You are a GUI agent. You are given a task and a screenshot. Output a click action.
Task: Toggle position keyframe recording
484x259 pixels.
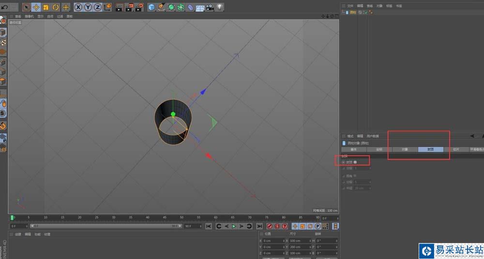[x=295, y=226]
